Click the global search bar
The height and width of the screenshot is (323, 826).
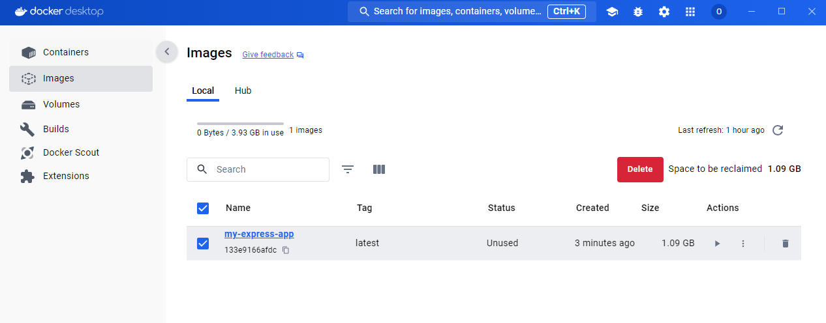click(x=472, y=12)
